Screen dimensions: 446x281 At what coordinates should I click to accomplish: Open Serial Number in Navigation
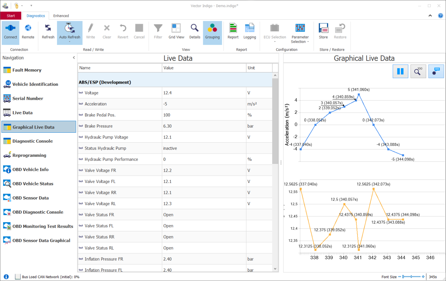click(x=39, y=98)
